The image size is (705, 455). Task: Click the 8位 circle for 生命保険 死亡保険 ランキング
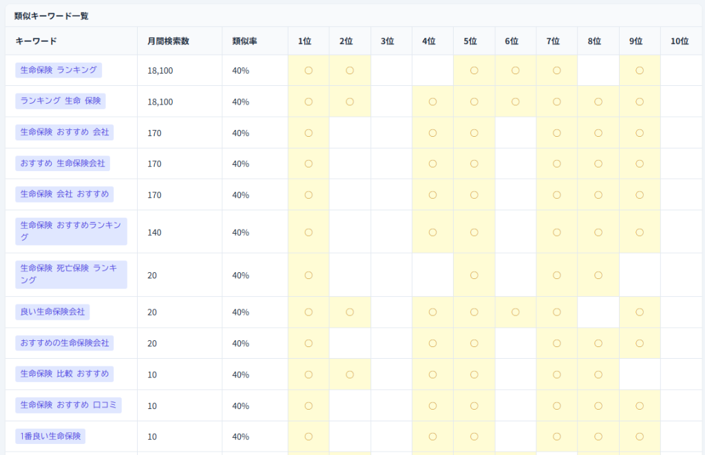pos(598,275)
